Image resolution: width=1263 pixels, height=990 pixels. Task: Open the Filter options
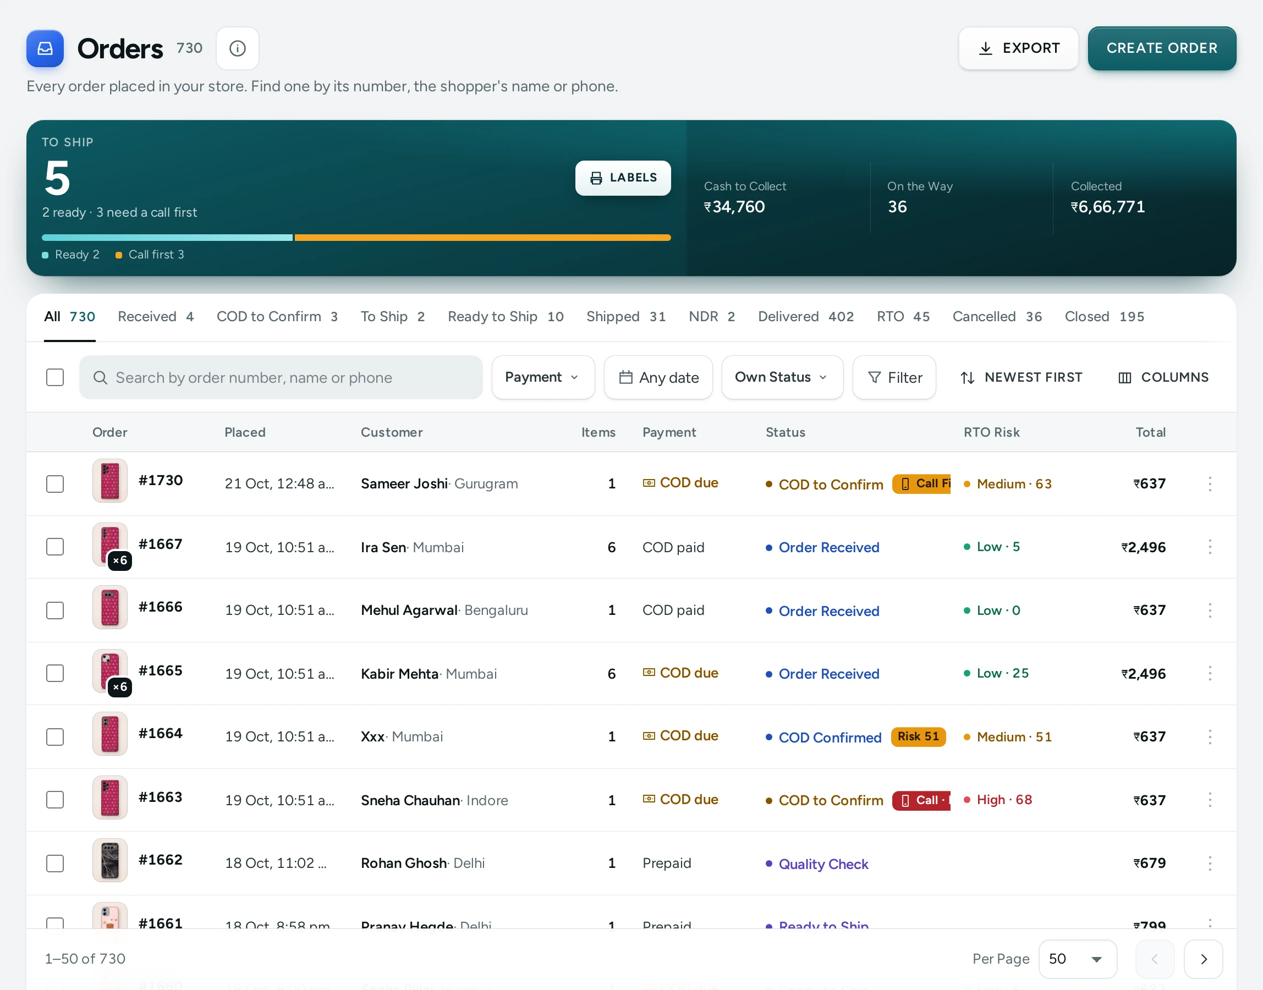pos(894,377)
